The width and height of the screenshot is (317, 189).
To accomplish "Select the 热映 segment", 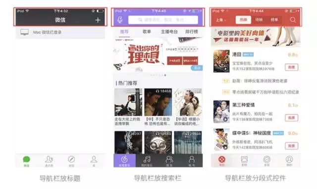I will 243,20.
